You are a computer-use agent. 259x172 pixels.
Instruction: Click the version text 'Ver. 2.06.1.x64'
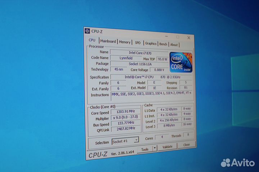click(x=122, y=153)
